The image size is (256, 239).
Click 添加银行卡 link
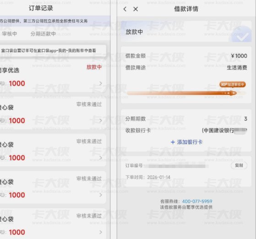coord(190,142)
